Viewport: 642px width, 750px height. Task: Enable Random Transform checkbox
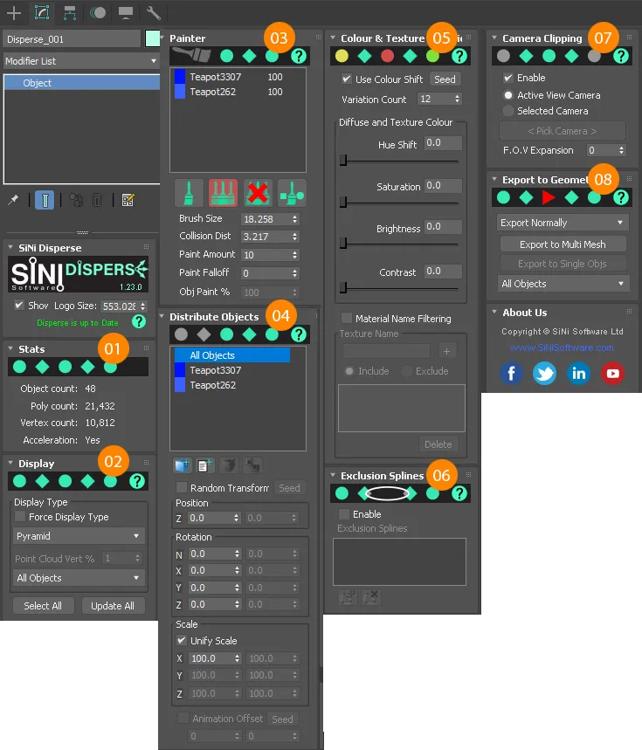tap(182, 487)
